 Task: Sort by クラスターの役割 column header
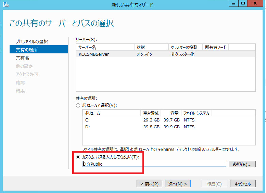pos(186,47)
